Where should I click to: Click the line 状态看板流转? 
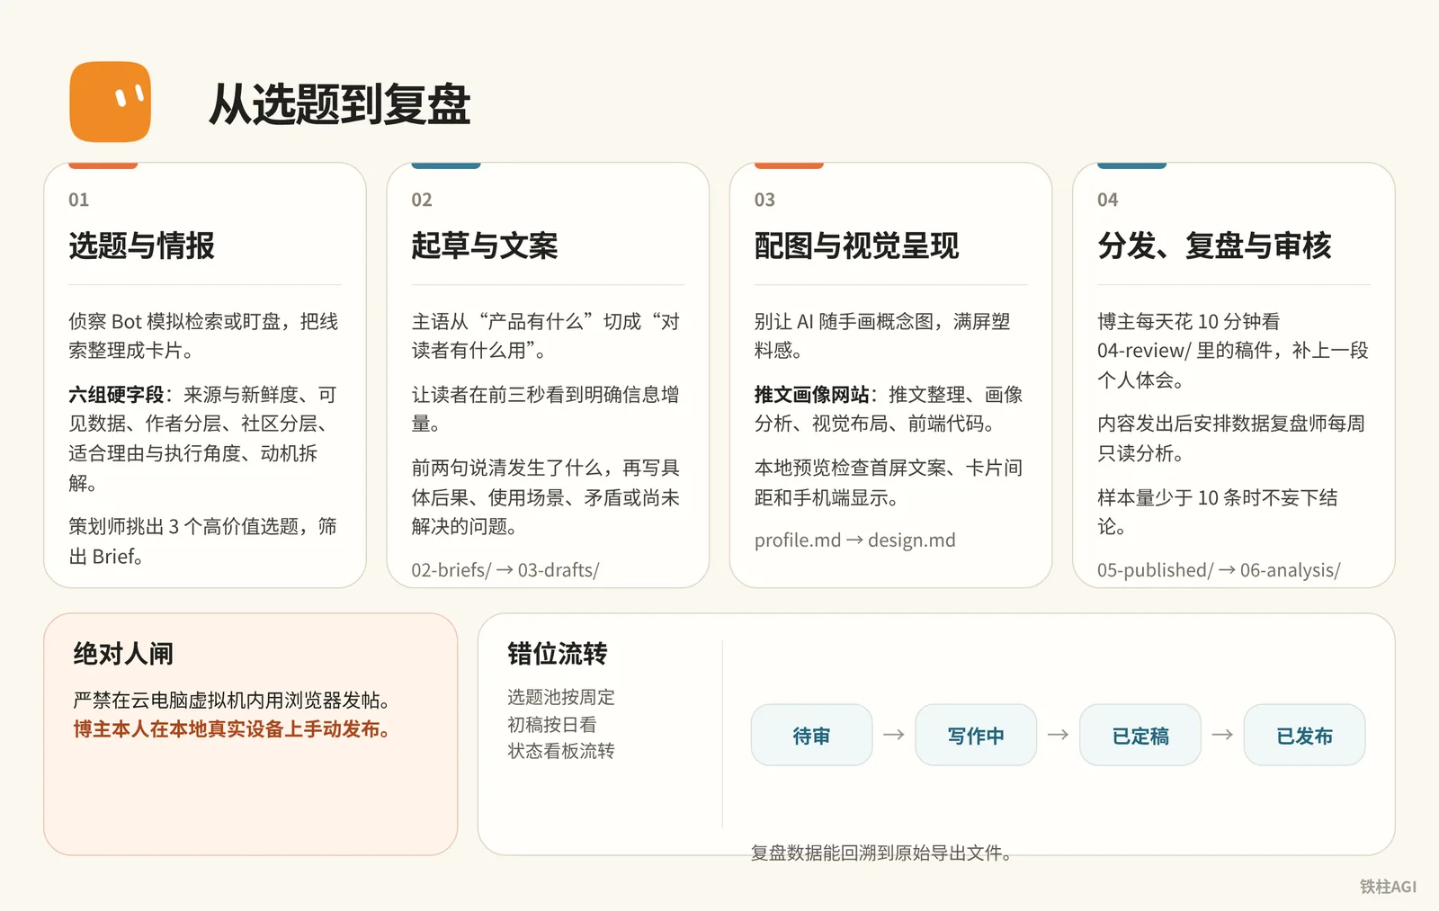[561, 750]
